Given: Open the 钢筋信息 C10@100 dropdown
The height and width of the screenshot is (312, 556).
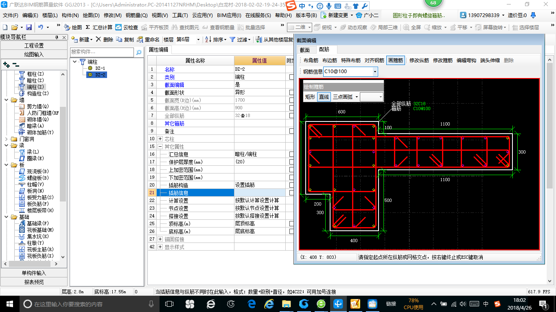Looking at the screenshot, I should (x=375, y=71).
